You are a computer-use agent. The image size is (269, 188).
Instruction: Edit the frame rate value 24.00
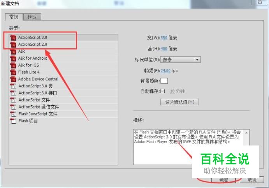165,71
